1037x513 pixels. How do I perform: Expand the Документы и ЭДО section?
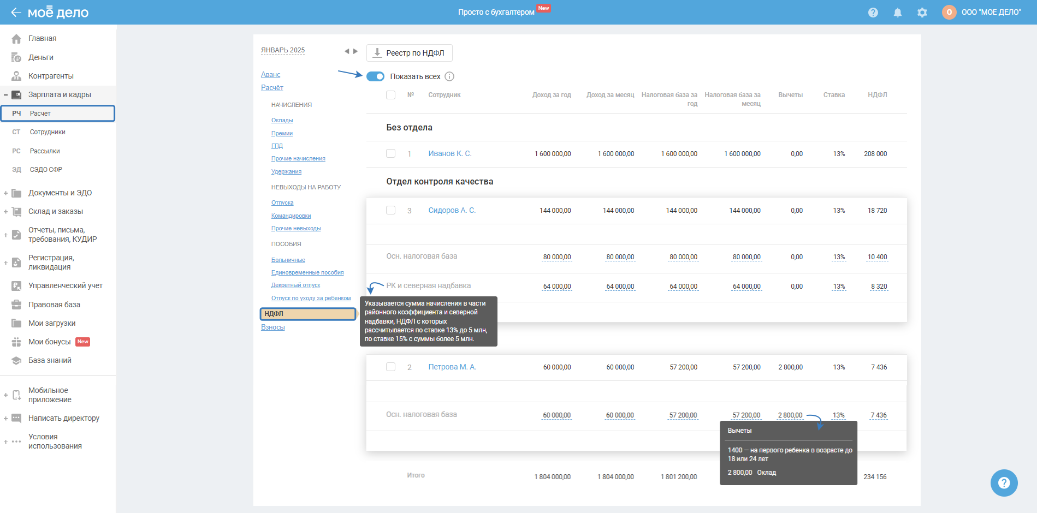(x=5, y=193)
